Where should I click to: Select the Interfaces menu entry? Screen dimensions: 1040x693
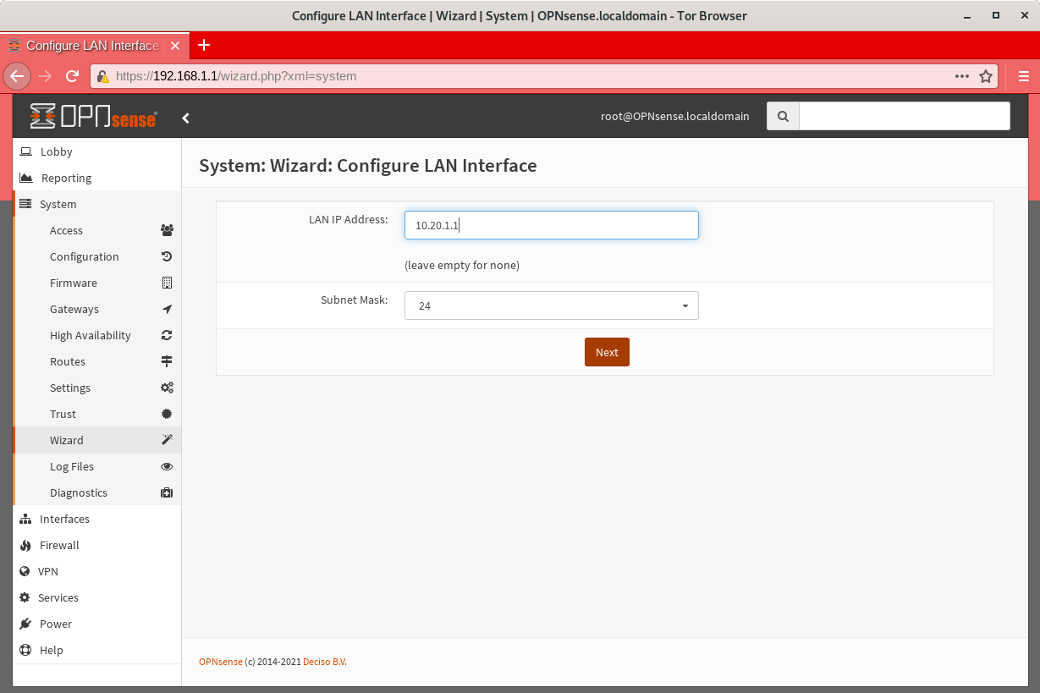pyautogui.click(x=64, y=519)
